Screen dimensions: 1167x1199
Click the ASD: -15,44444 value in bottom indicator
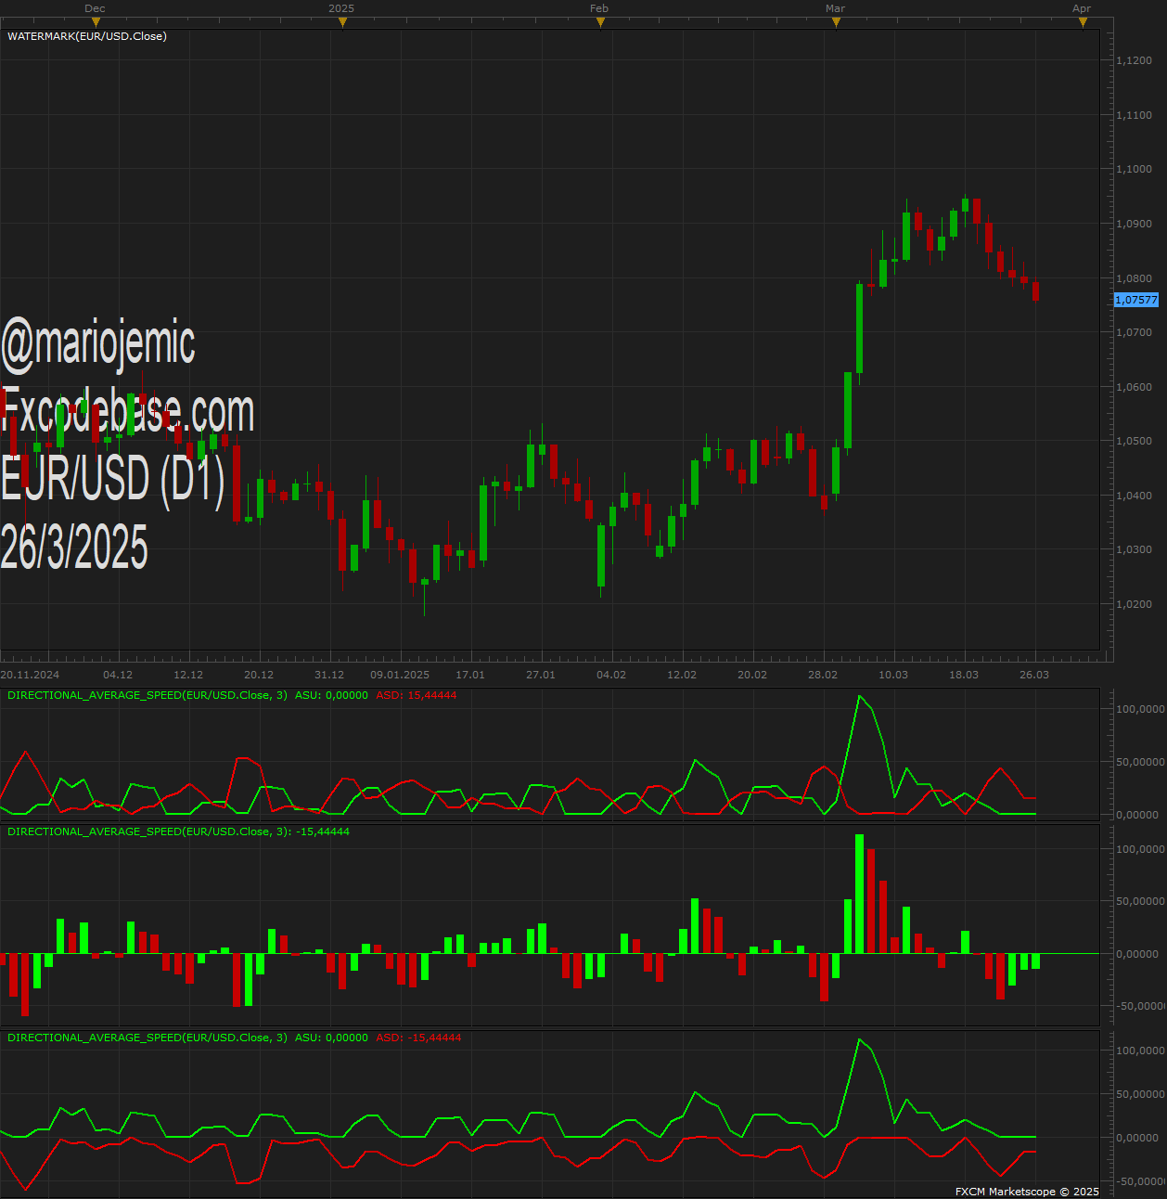pos(418,1038)
